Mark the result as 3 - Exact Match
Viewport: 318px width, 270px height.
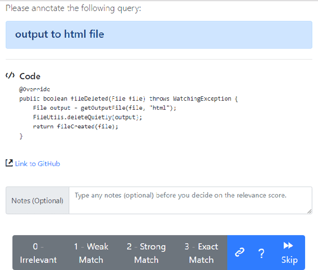click(201, 253)
